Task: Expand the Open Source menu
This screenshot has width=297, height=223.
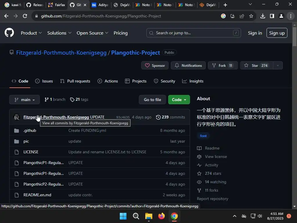Action: [x=93, y=33]
